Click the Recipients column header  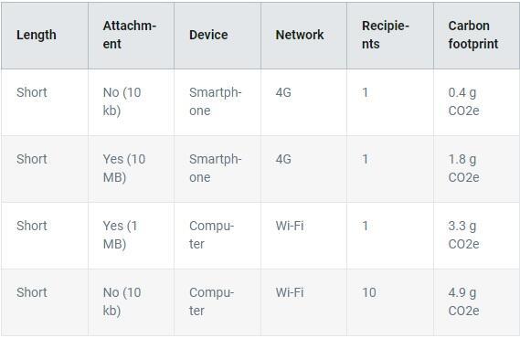coord(390,36)
